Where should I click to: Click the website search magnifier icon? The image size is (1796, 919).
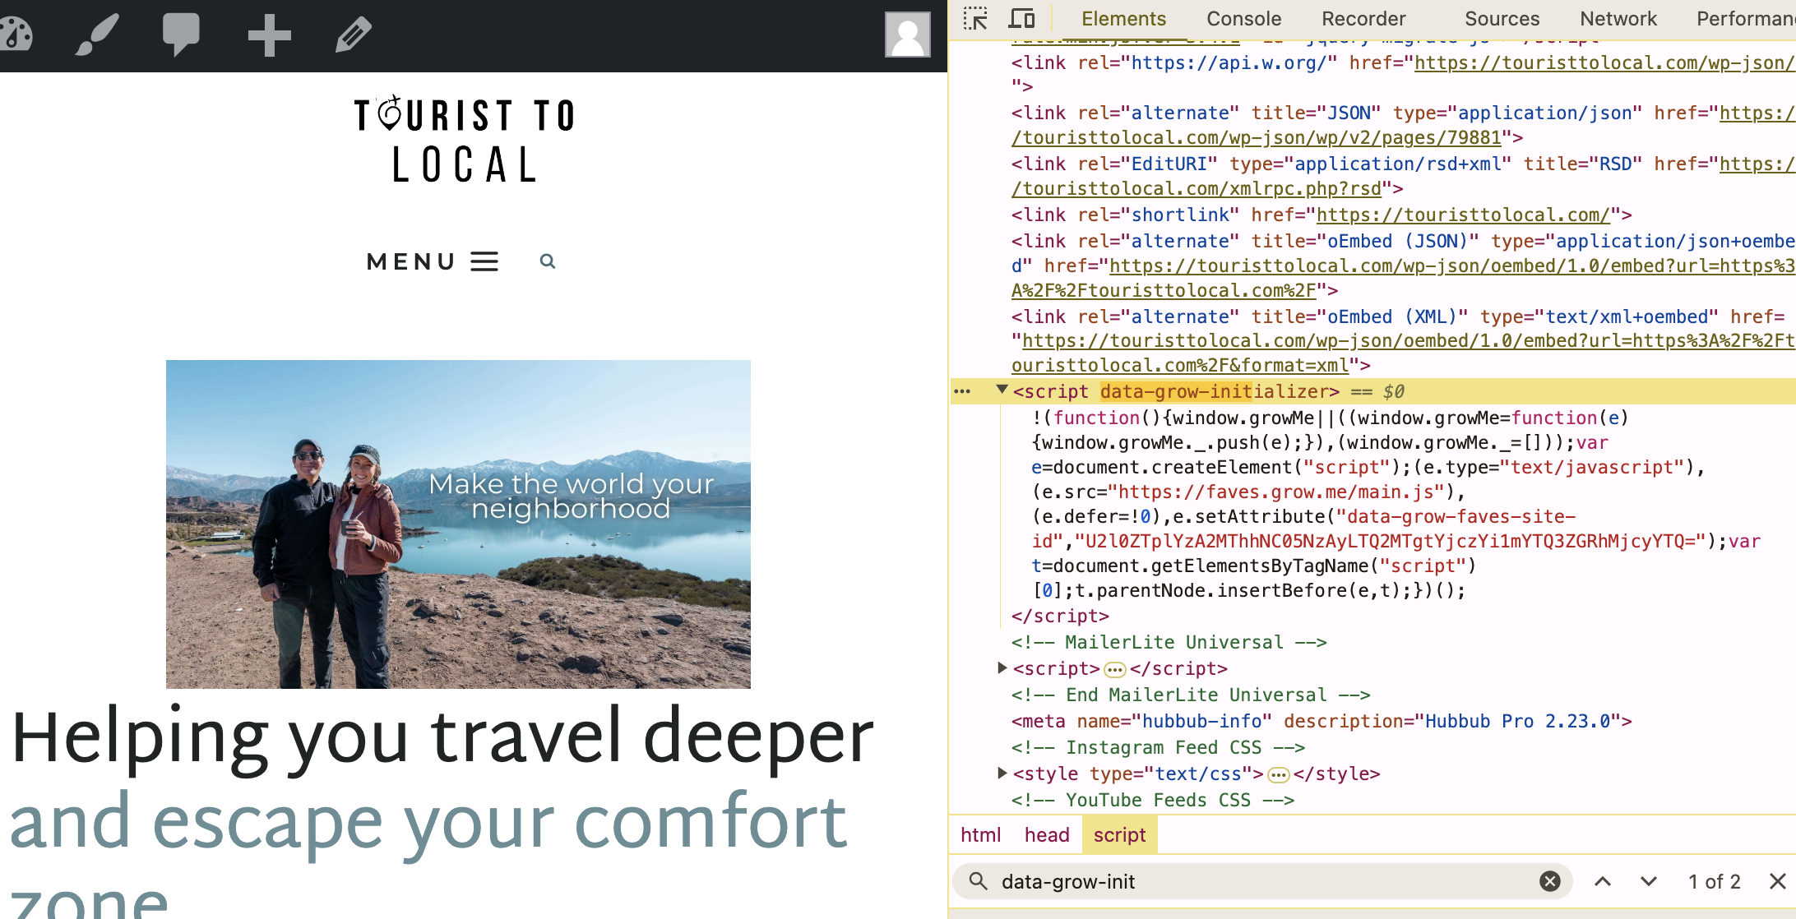point(548,261)
